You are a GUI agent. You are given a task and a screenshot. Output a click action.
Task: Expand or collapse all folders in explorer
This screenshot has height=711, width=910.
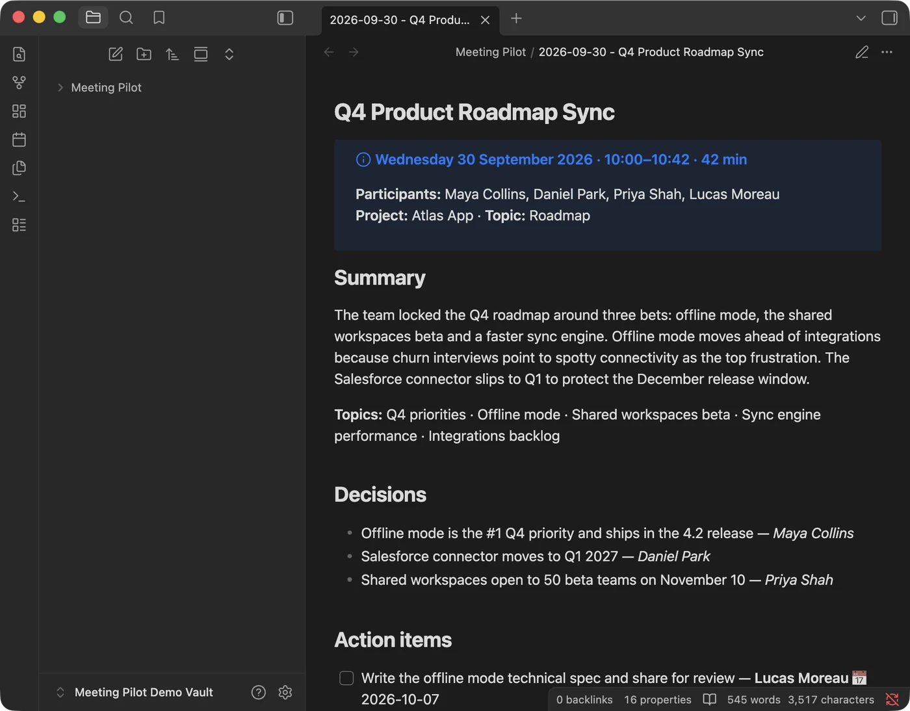[x=229, y=54]
